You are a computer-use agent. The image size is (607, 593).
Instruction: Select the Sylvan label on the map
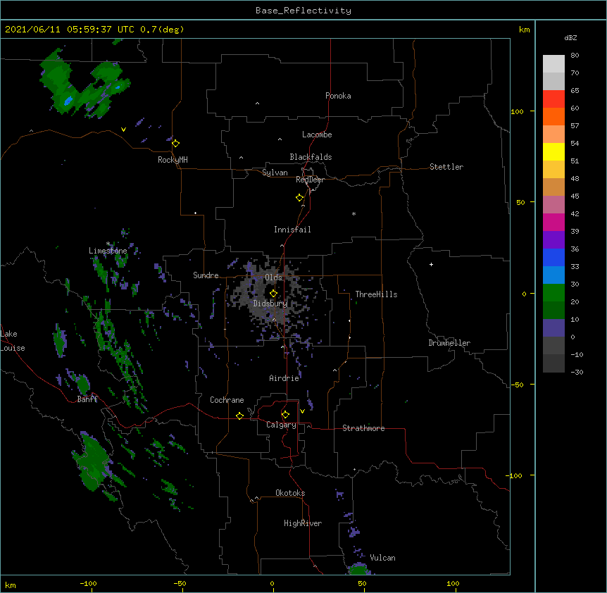pyautogui.click(x=275, y=173)
